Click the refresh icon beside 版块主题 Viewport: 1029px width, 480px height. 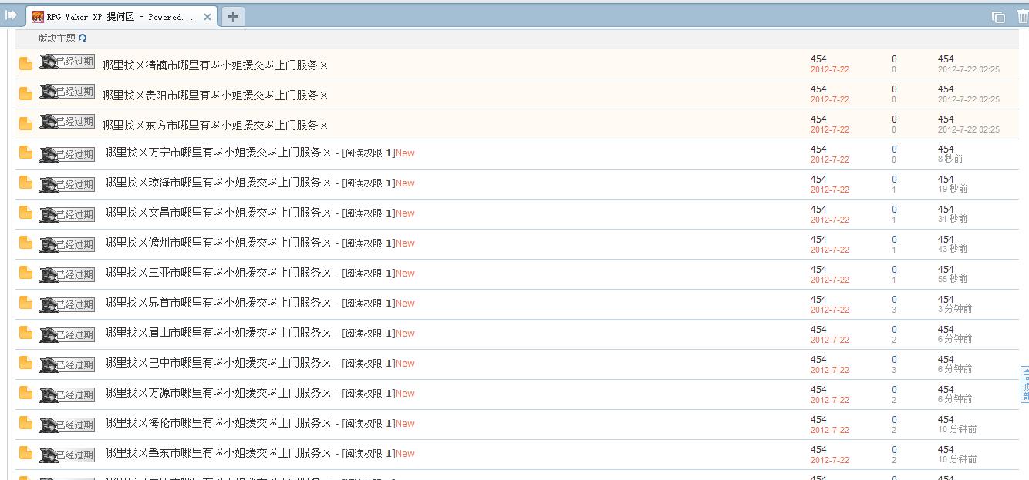83,38
